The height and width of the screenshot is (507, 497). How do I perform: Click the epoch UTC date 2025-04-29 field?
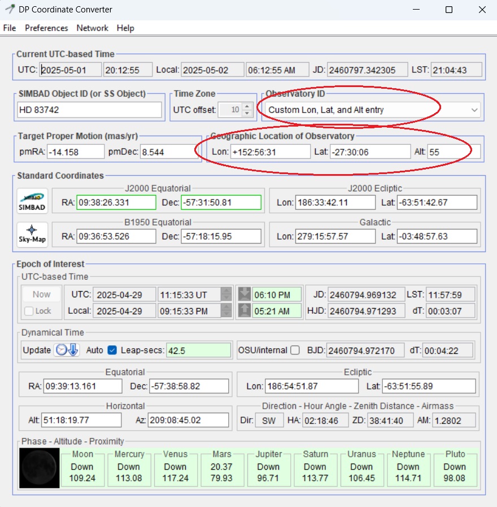pyautogui.click(x=124, y=295)
